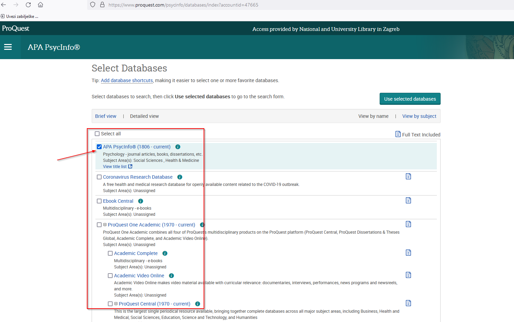The width and height of the screenshot is (514, 322).
Task: Uncheck the APA PsycInfo checkbox
Action: (x=99, y=147)
